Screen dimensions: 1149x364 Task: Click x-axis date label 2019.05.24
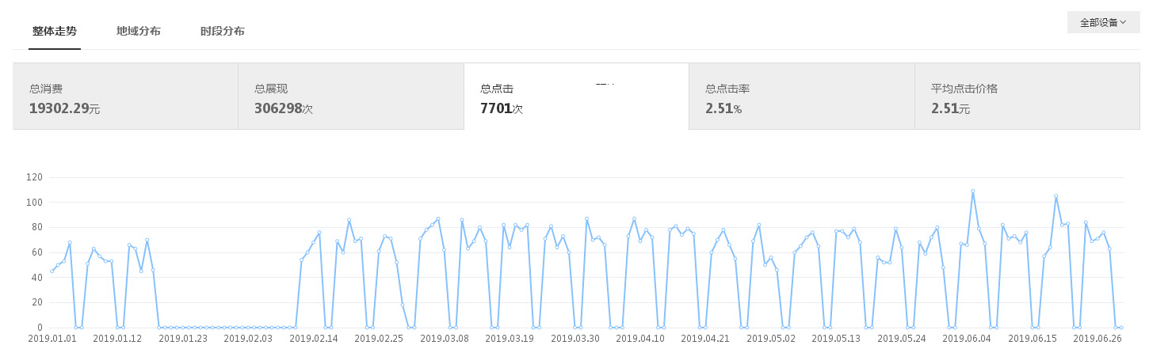[902, 339]
